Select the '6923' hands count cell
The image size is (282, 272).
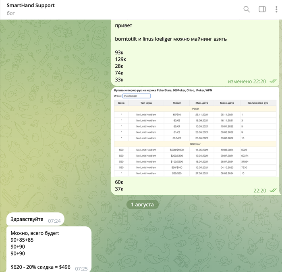point(258,150)
